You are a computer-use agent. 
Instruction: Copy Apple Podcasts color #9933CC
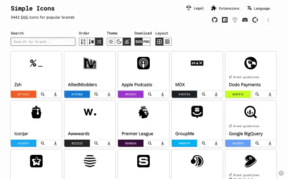coord(130,94)
